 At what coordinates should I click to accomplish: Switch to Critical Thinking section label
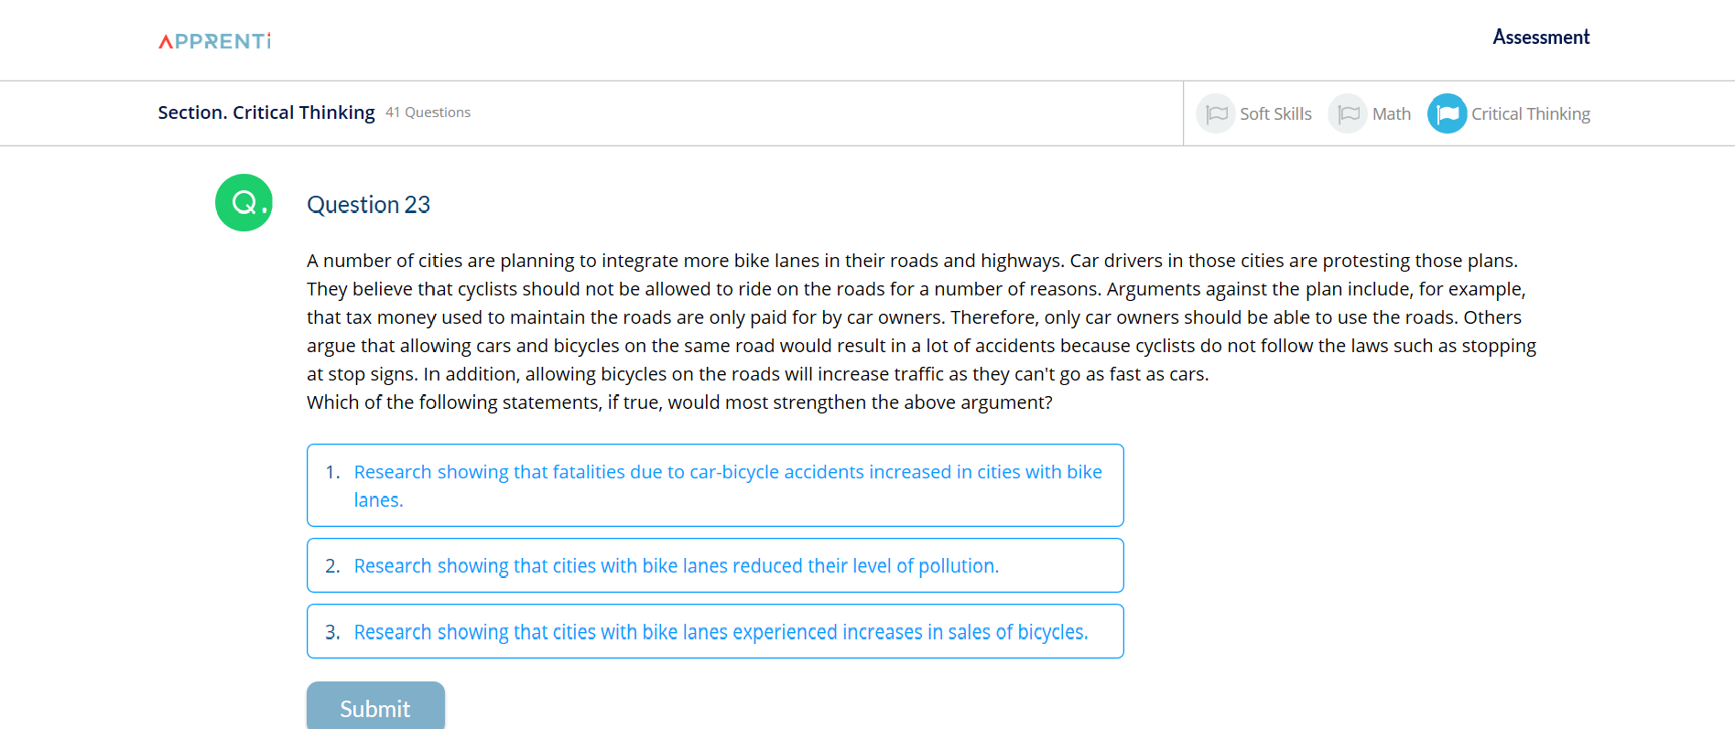click(1531, 114)
